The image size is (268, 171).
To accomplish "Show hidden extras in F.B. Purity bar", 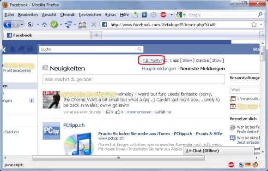I will (217, 60).
